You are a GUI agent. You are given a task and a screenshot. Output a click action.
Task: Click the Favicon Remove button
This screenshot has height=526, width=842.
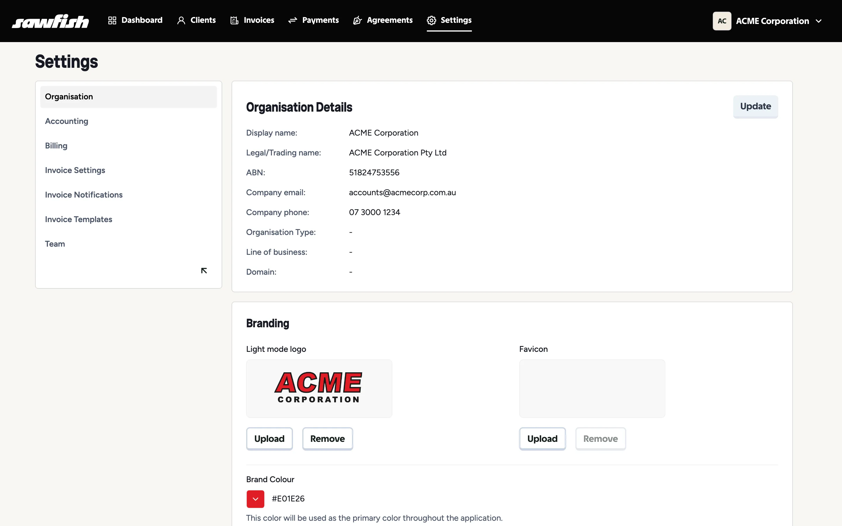coord(601,439)
